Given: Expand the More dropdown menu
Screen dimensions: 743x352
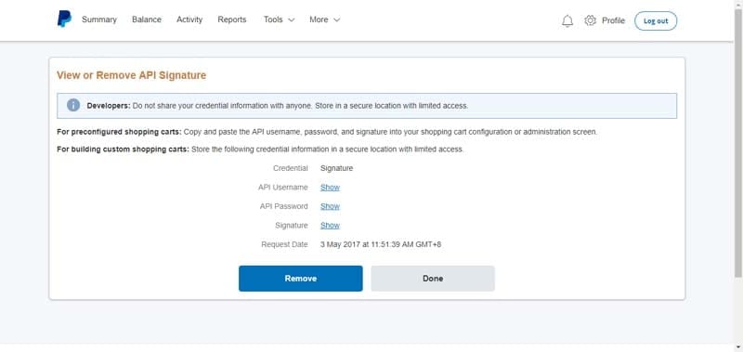Looking at the screenshot, I should (x=324, y=20).
